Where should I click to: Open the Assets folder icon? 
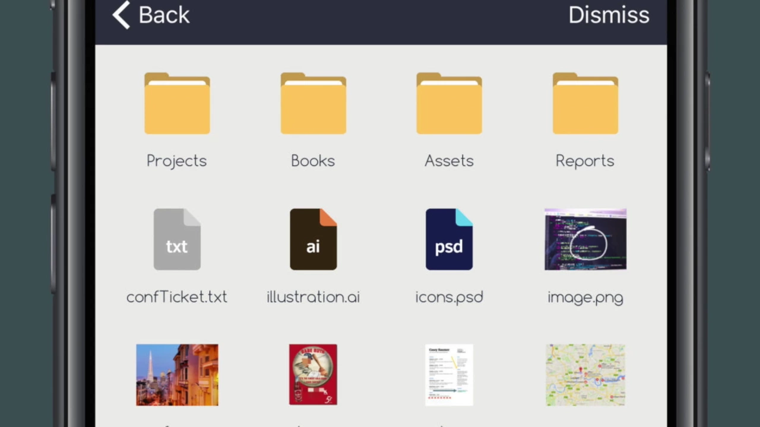[x=449, y=103]
